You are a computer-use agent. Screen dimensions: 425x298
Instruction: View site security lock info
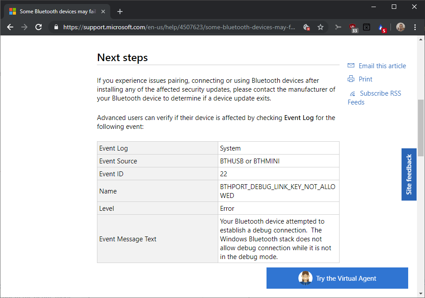(x=56, y=27)
